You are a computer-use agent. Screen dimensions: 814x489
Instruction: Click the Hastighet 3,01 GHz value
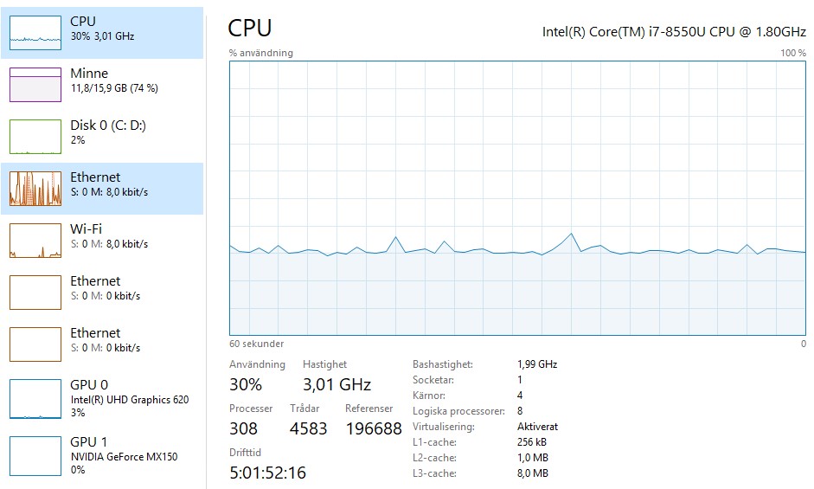point(336,385)
